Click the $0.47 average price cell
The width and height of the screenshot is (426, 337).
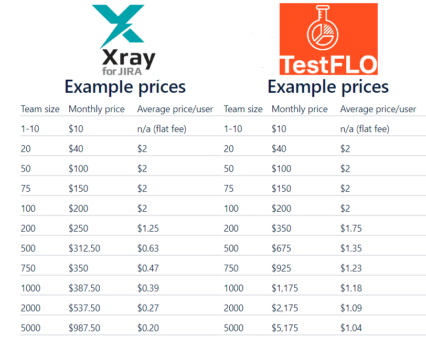point(147,268)
